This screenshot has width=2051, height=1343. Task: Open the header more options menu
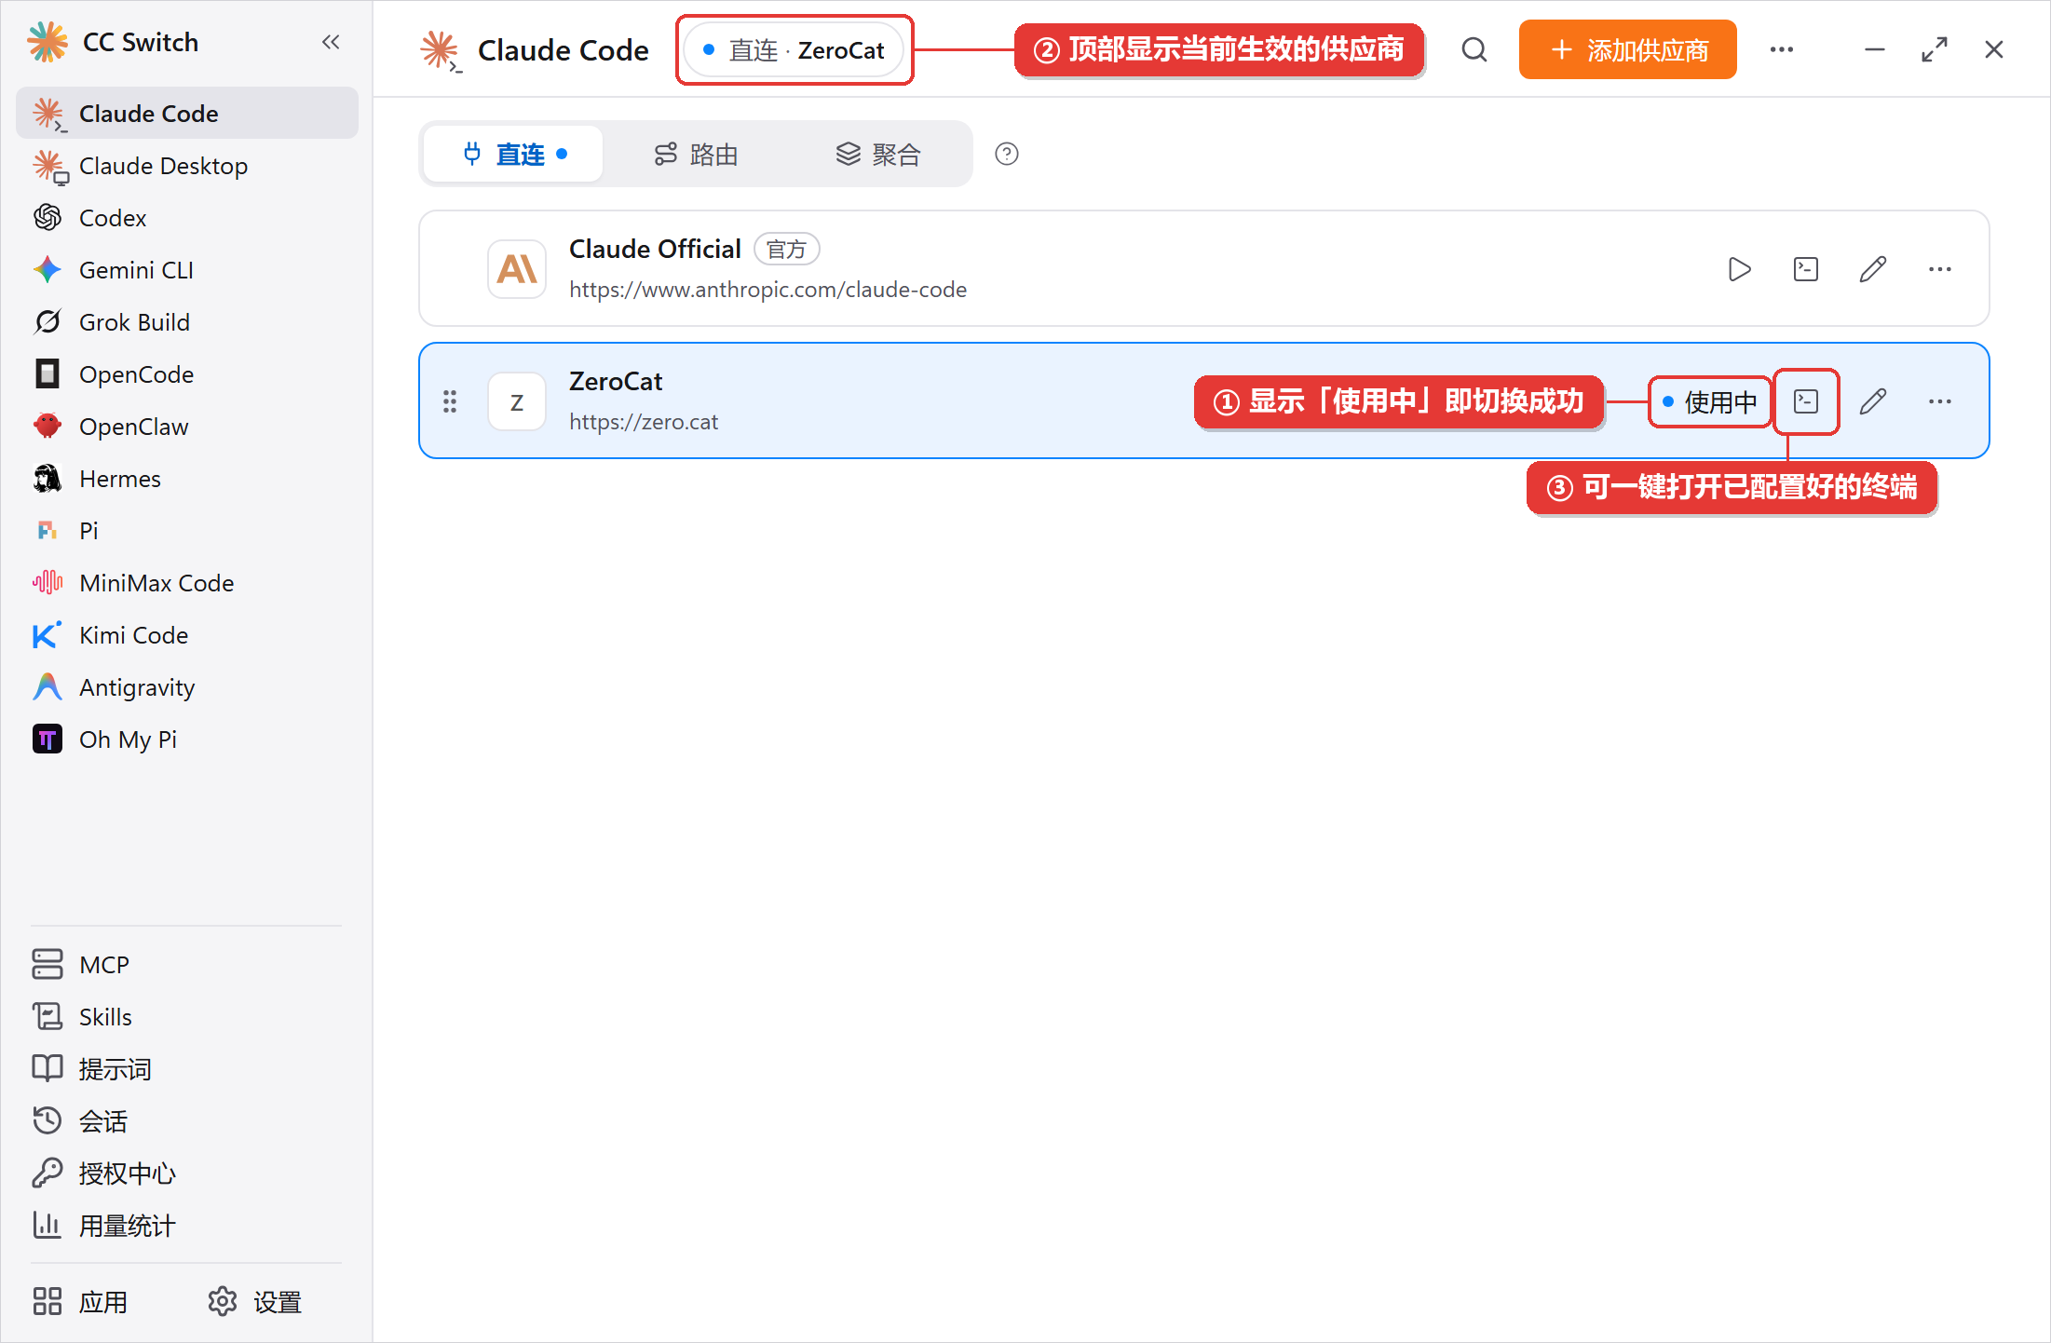(1782, 49)
